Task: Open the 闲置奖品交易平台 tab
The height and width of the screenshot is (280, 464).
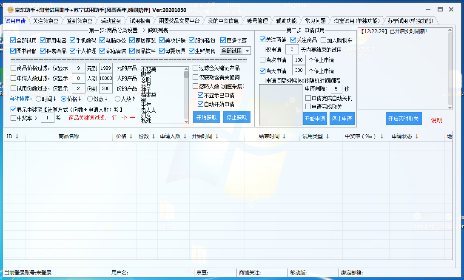Action: tap(179, 20)
